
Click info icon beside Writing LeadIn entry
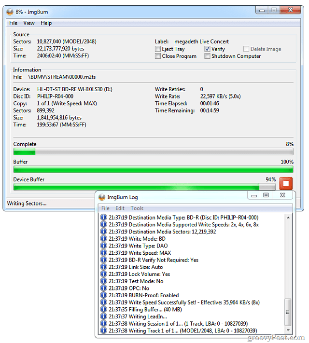pyautogui.click(x=103, y=316)
